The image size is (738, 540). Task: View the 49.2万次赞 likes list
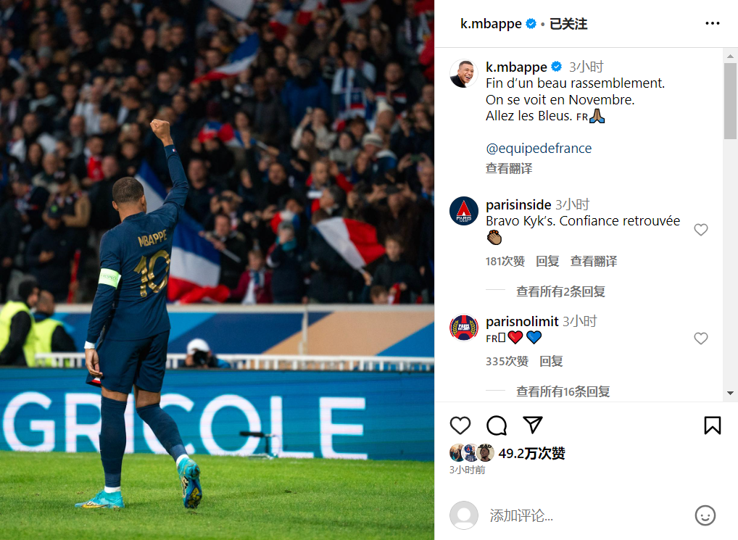(531, 454)
